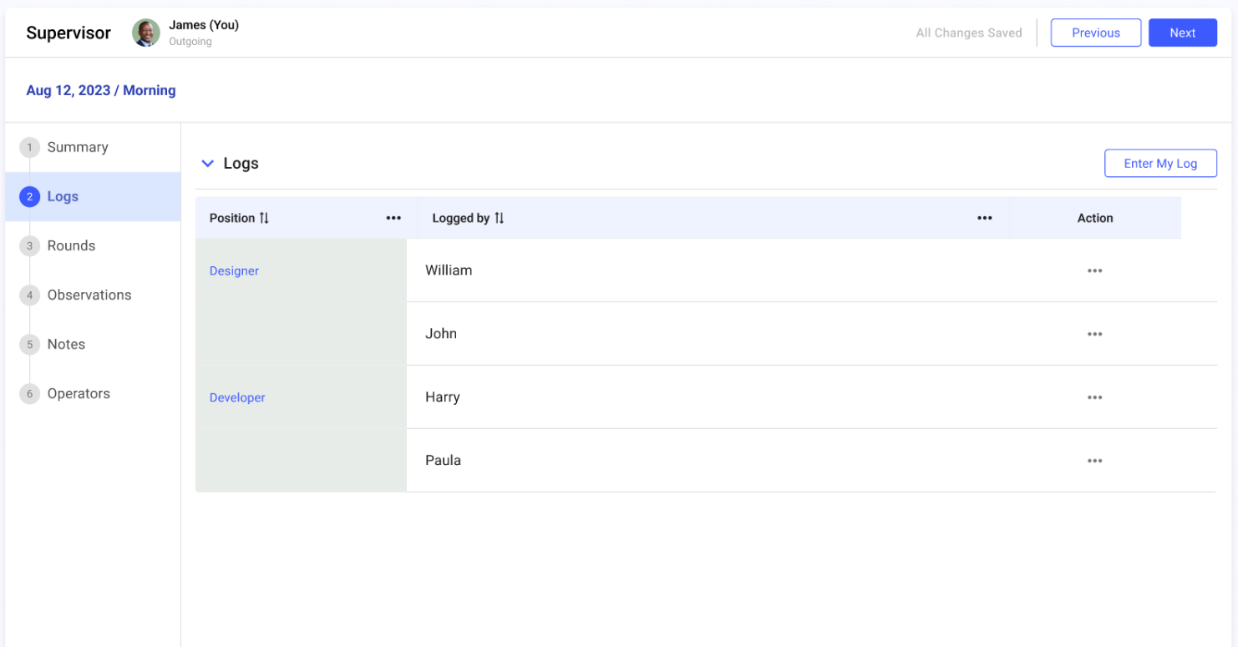1238x647 pixels.
Task: Go to the Summary step
Action: (77, 147)
